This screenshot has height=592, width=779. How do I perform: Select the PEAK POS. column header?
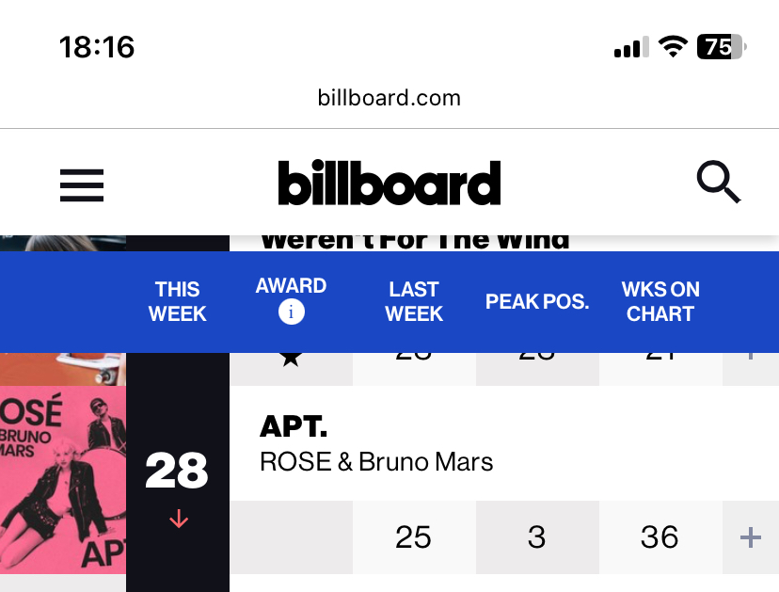click(537, 302)
